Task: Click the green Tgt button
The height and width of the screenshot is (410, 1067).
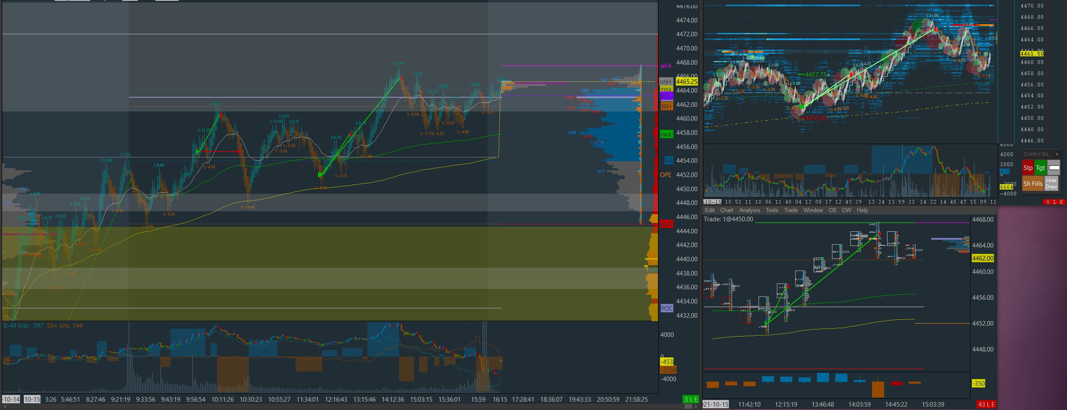Action: 1040,168
